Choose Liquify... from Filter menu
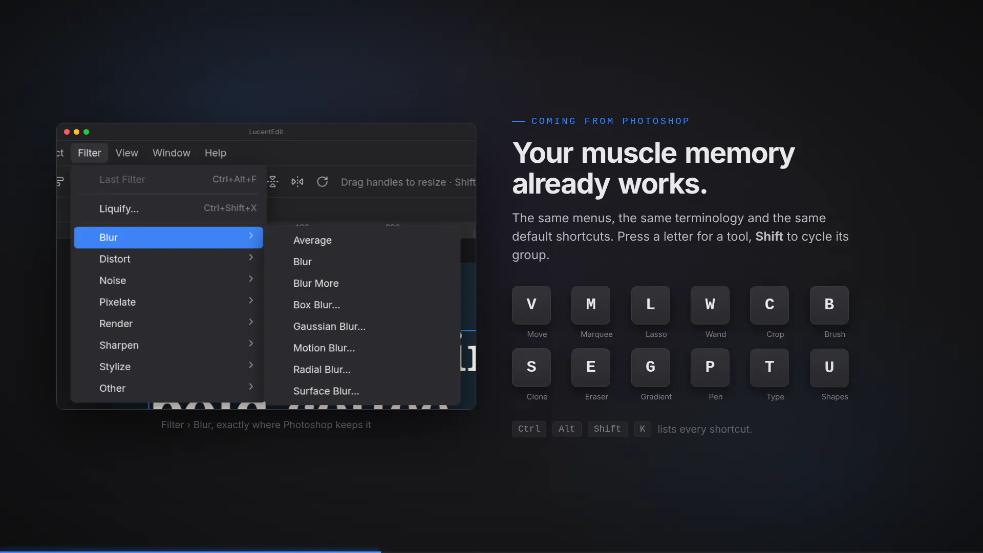The width and height of the screenshot is (983, 553). (x=168, y=208)
